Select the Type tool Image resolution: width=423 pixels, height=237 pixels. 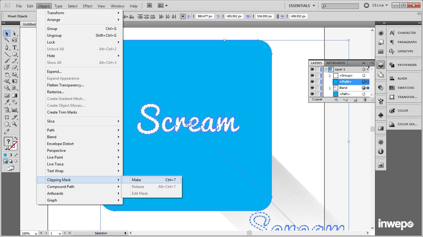[x=15, y=48]
